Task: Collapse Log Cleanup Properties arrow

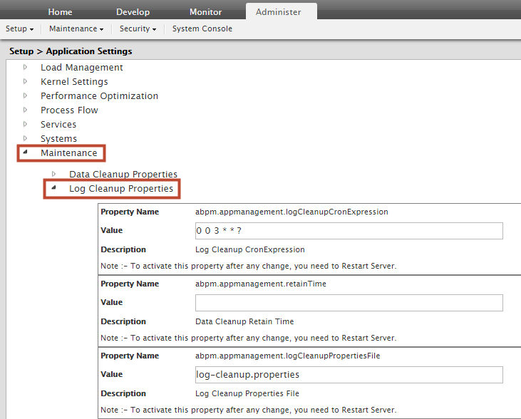Action: click(x=53, y=188)
